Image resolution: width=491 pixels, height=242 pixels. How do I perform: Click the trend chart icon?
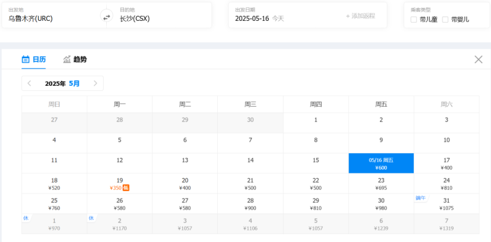67,59
